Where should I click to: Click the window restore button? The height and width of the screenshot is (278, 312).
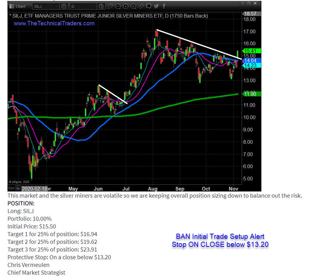click(x=249, y=3)
